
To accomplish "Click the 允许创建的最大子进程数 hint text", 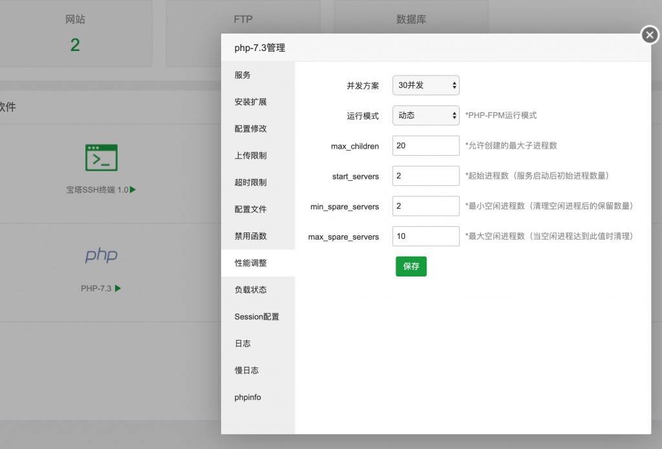I will coord(511,145).
